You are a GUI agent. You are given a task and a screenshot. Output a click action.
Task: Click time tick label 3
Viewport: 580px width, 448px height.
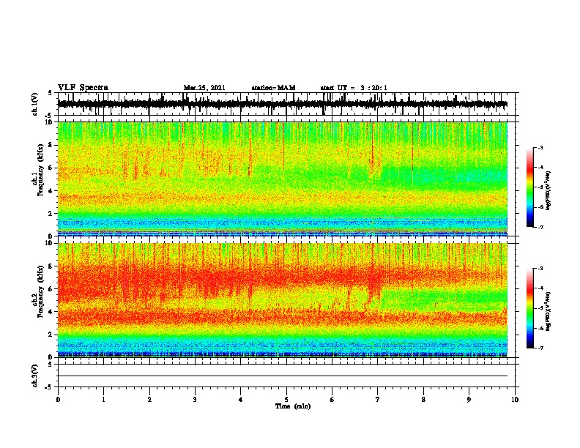tap(195, 400)
